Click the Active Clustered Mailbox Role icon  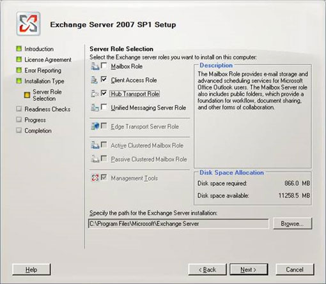pyautogui.click(x=95, y=145)
